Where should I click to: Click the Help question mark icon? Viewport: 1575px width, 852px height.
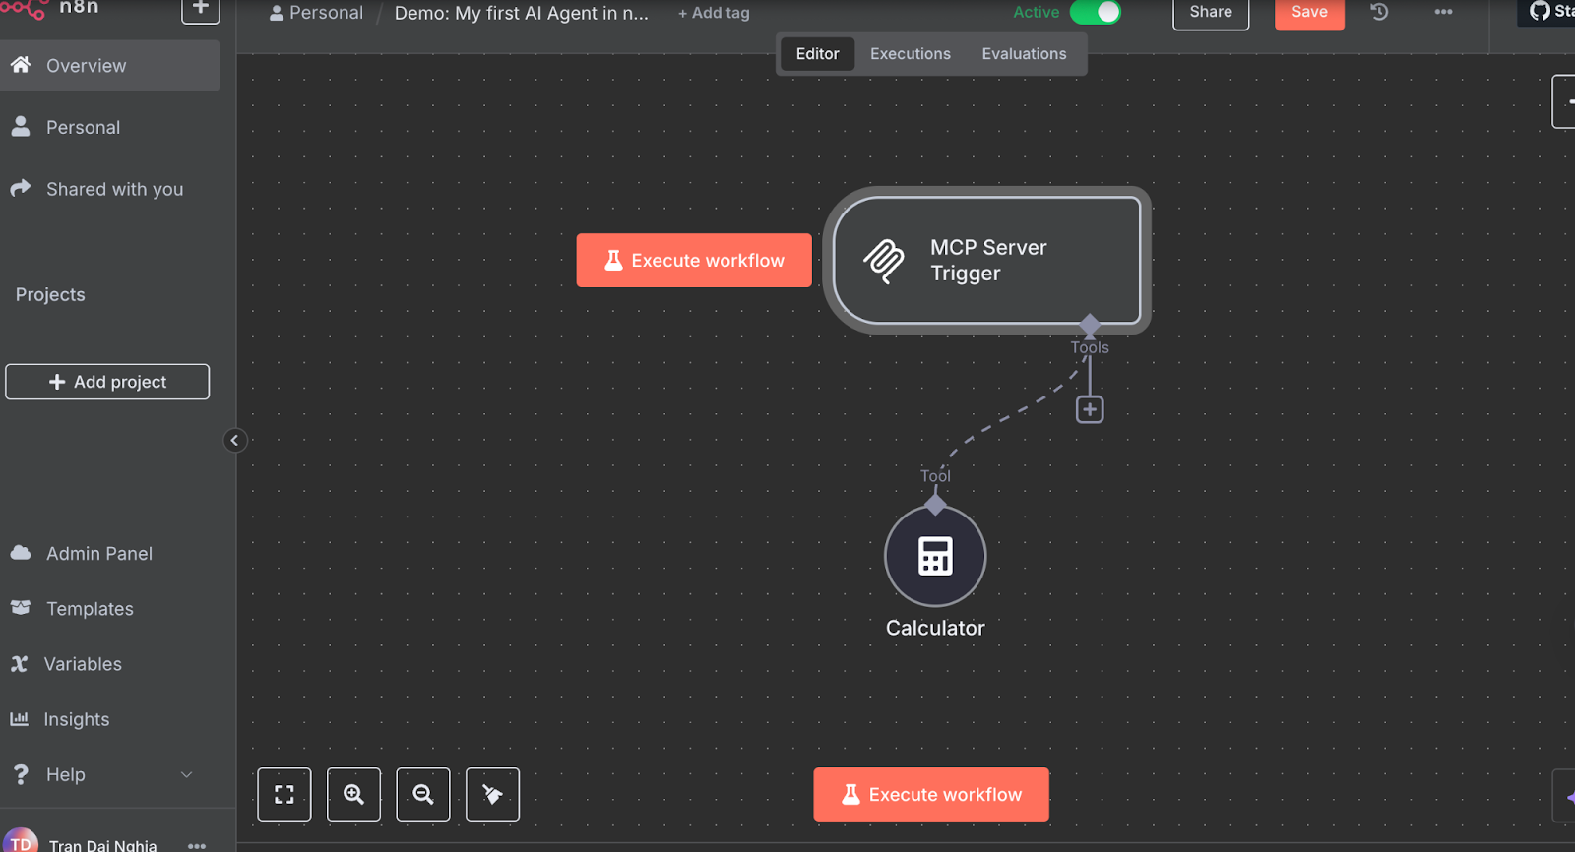pyautogui.click(x=21, y=774)
